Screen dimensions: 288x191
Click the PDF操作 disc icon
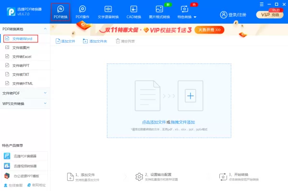[x=82, y=9]
